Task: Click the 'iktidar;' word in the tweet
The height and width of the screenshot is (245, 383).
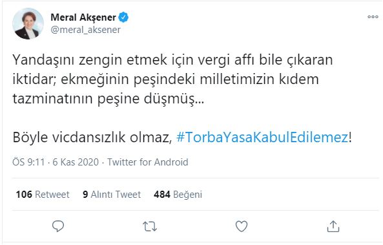Action: [x=35, y=80]
